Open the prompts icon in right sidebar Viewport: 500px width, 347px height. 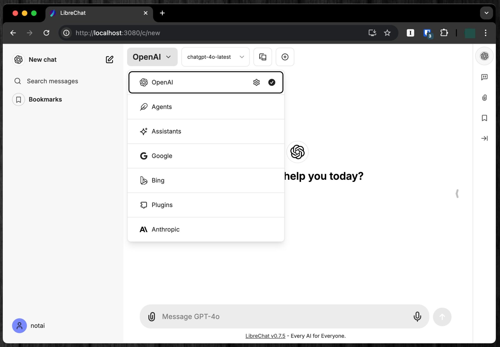(484, 77)
